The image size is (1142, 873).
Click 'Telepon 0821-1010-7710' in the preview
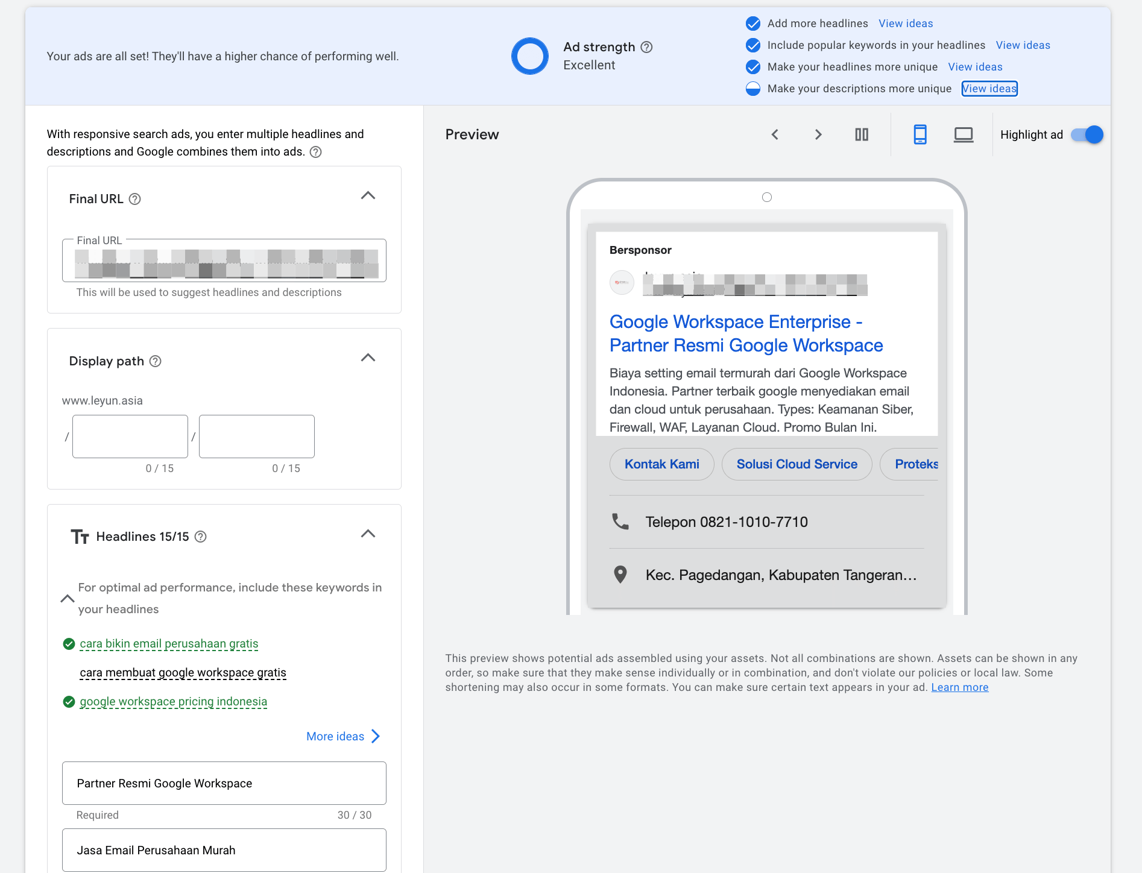click(727, 522)
